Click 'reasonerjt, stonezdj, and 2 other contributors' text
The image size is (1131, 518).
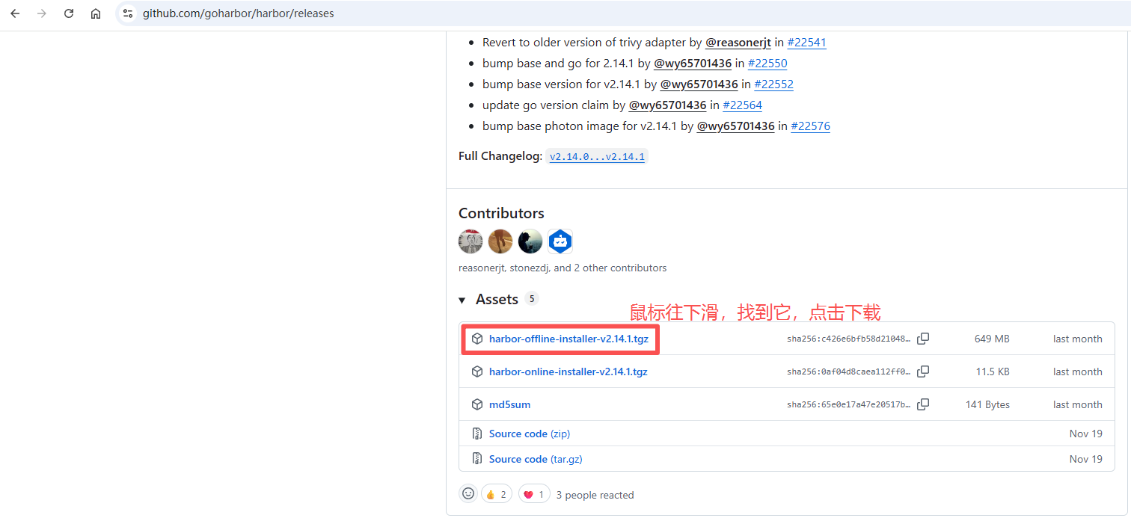pos(563,268)
